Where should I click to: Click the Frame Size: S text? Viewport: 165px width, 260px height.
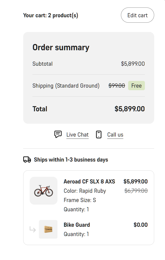pos(80,200)
